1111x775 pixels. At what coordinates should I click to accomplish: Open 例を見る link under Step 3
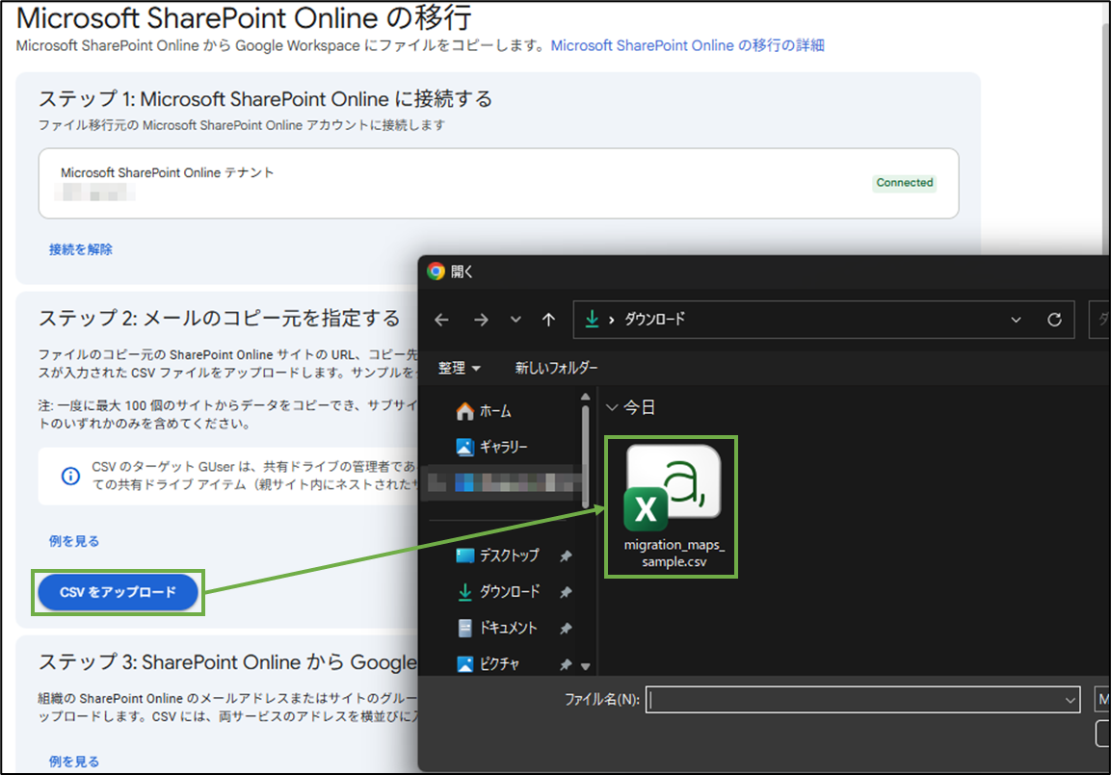(x=73, y=762)
